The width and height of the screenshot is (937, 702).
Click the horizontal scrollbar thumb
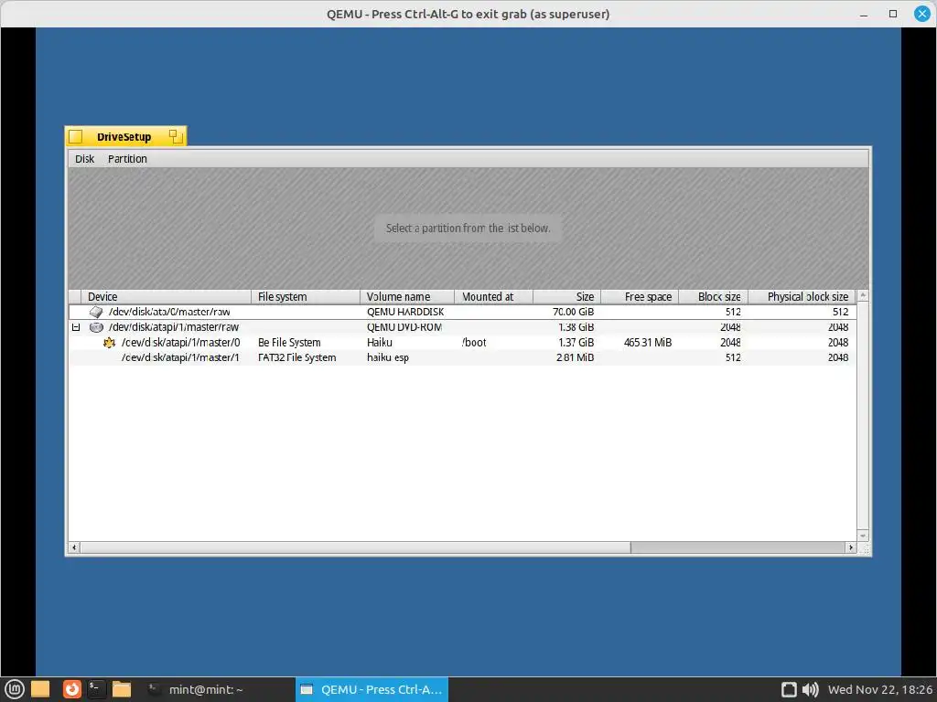[x=355, y=548]
